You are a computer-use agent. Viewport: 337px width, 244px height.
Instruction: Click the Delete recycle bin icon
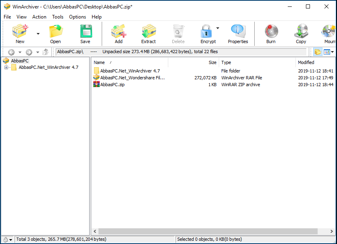(x=178, y=31)
